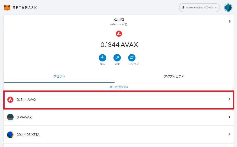Screen dimensions: 237x147
Task: Open the 0.1344 AVAX asset row
Action: (119, 100)
